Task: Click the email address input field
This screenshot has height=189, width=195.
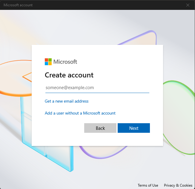Action: [x=97, y=88]
